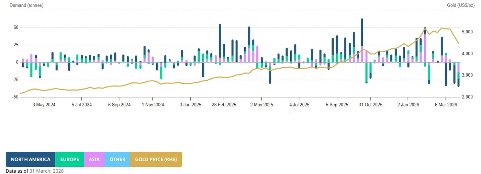Click the 31 March, 2026 date text
The image size is (481, 174).
pos(46,171)
